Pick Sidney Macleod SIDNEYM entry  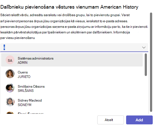point(72,102)
